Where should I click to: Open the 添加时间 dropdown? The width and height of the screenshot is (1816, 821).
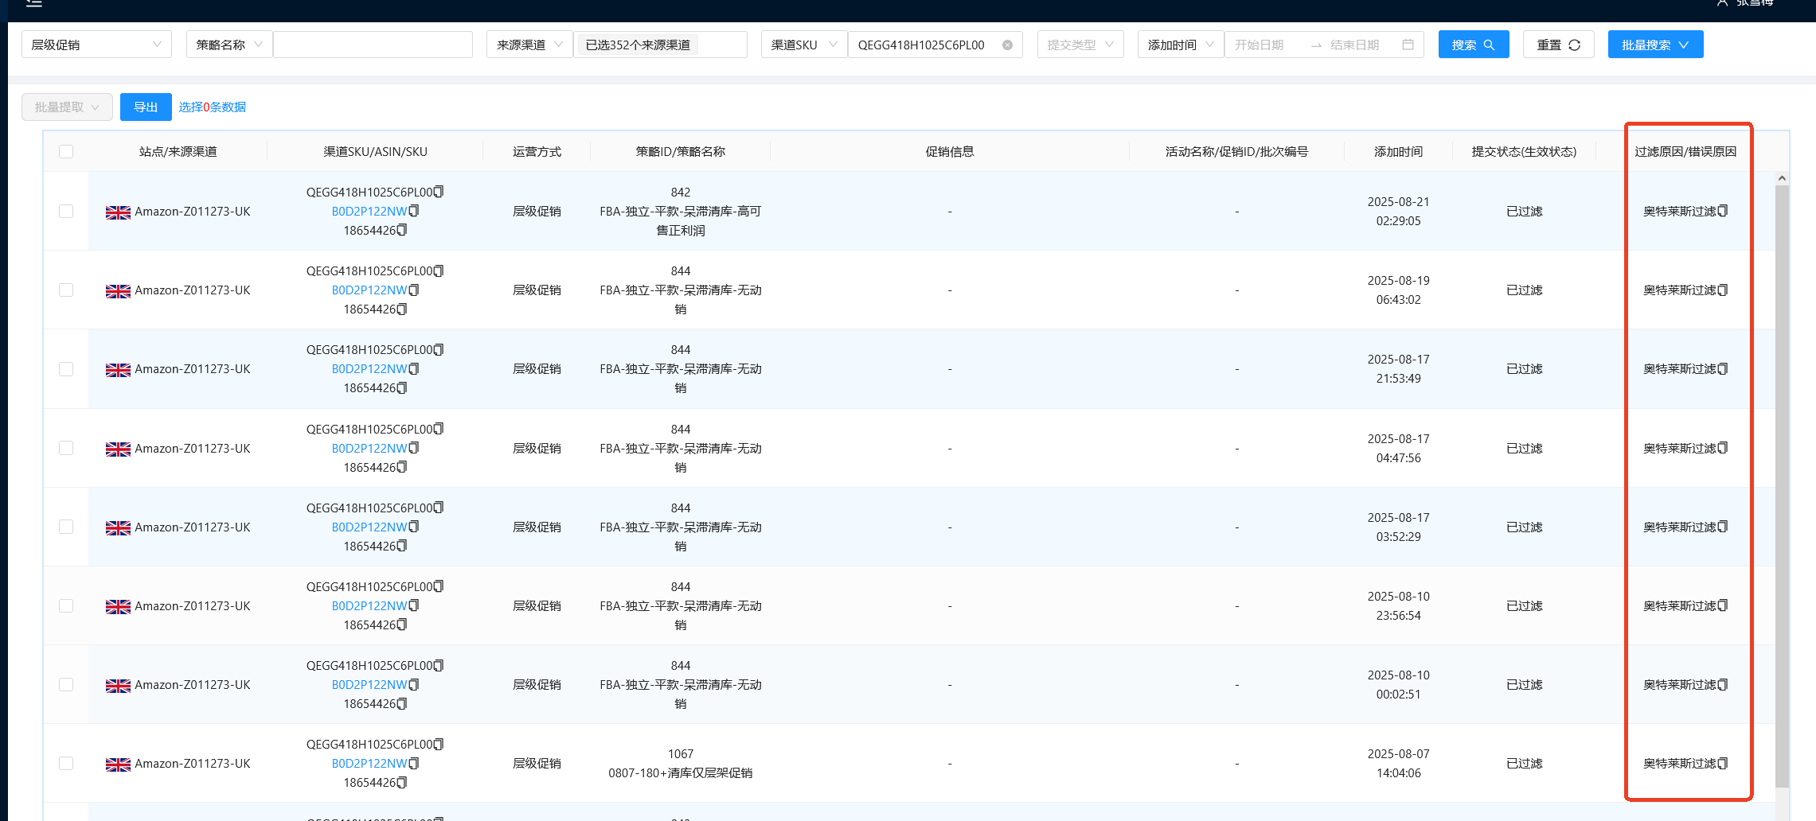(1181, 45)
